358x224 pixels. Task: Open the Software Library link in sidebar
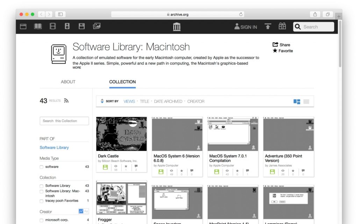[54, 147]
